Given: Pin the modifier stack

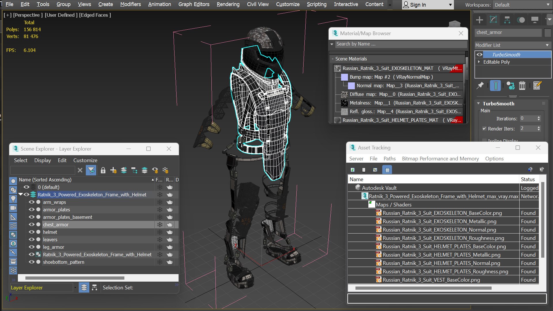Looking at the screenshot, I should [x=480, y=86].
